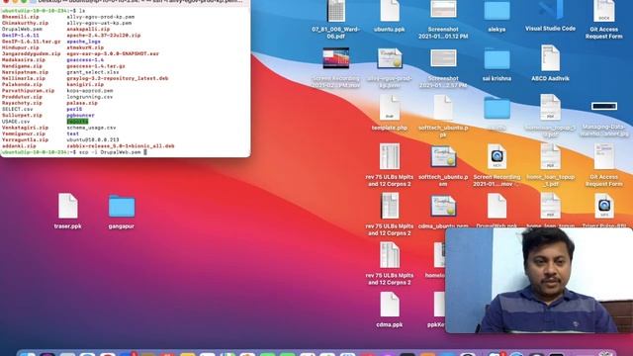The image size is (633, 356).
Task: Click DrupalWeb.pem in terminal ls listing
Action: click(22, 29)
